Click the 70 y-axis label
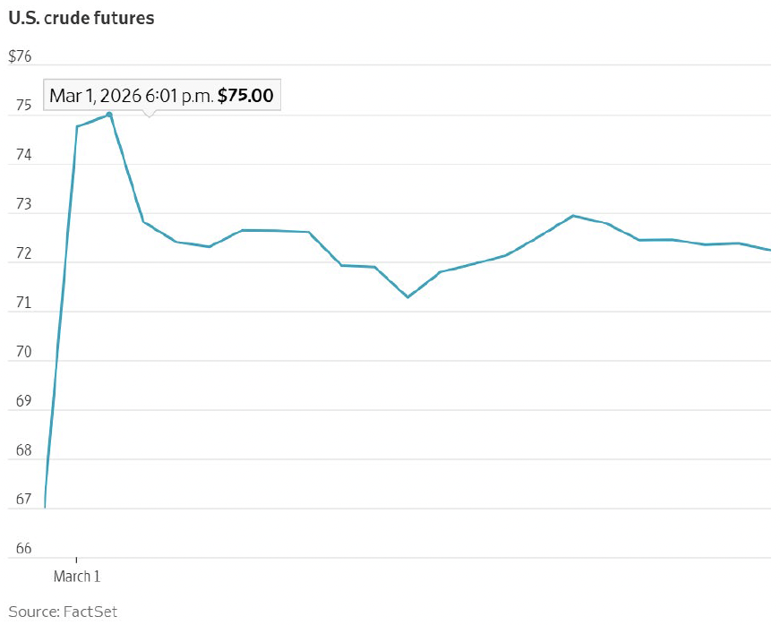Viewport: 780px width, 625px height. (22, 353)
